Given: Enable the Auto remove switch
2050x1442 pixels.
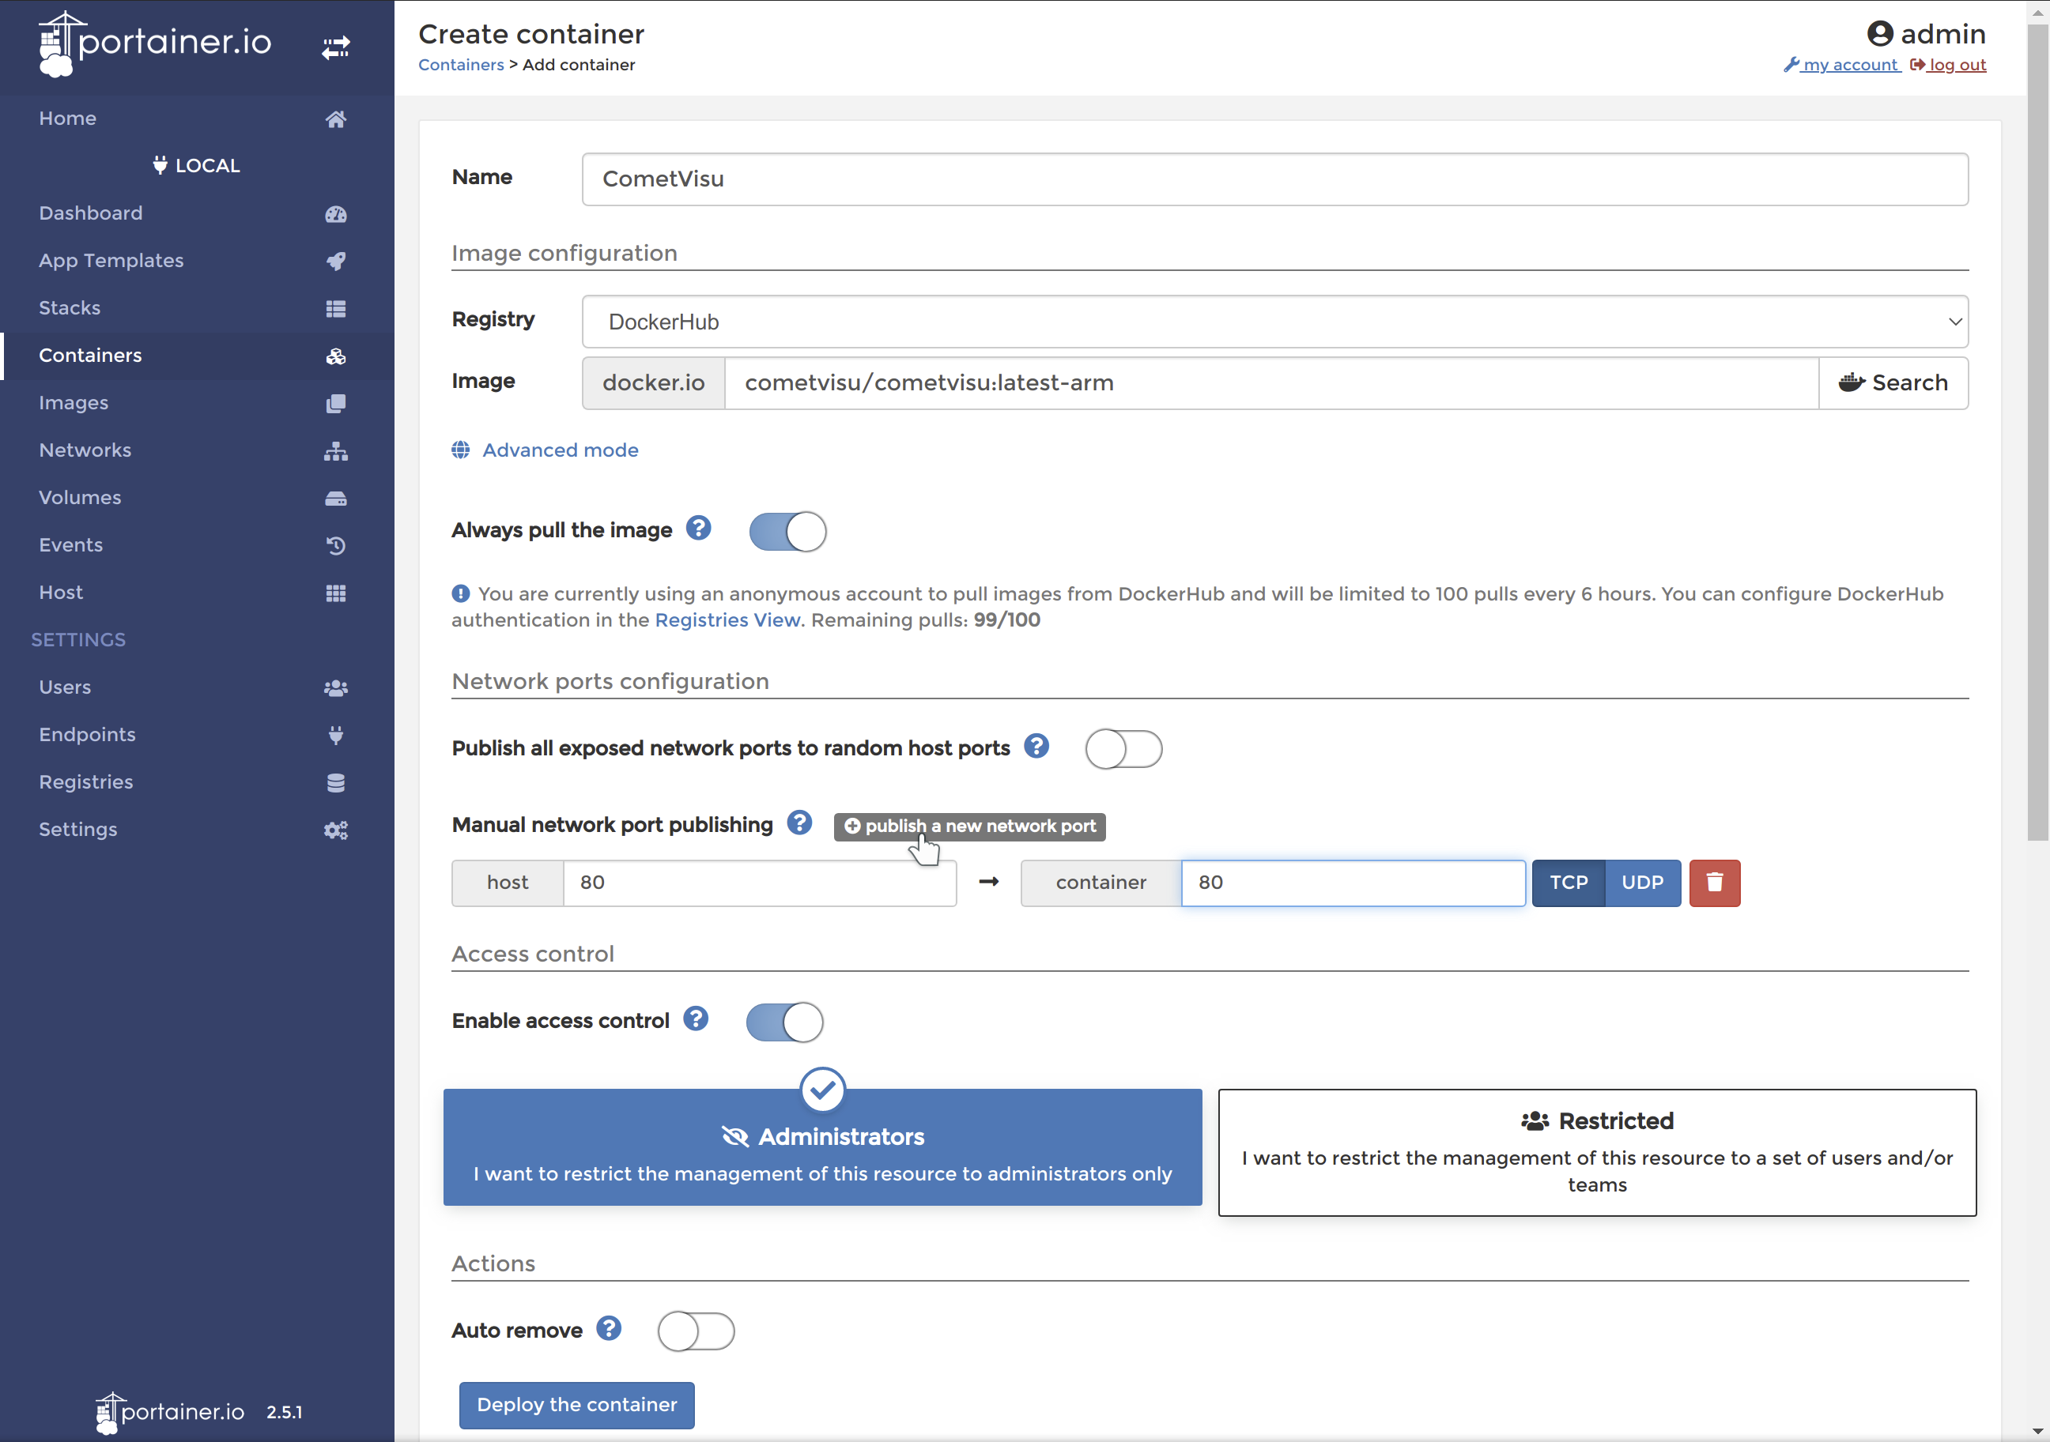Looking at the screenshot, I should click(696, 1331).
